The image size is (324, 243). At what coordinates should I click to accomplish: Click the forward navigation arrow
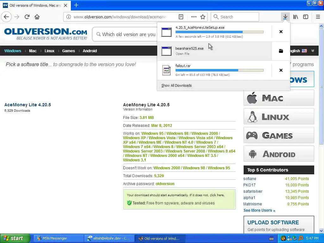coord(17,17)
